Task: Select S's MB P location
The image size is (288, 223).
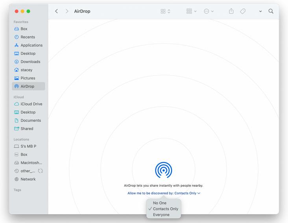Action: point(28,146)
